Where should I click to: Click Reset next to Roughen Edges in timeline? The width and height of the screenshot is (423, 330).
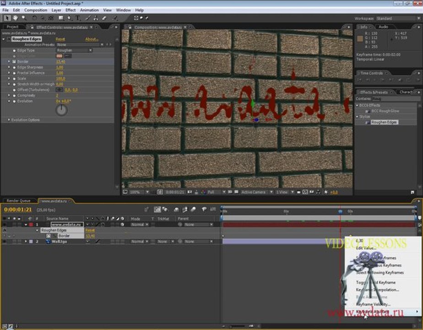coord(90,230)
